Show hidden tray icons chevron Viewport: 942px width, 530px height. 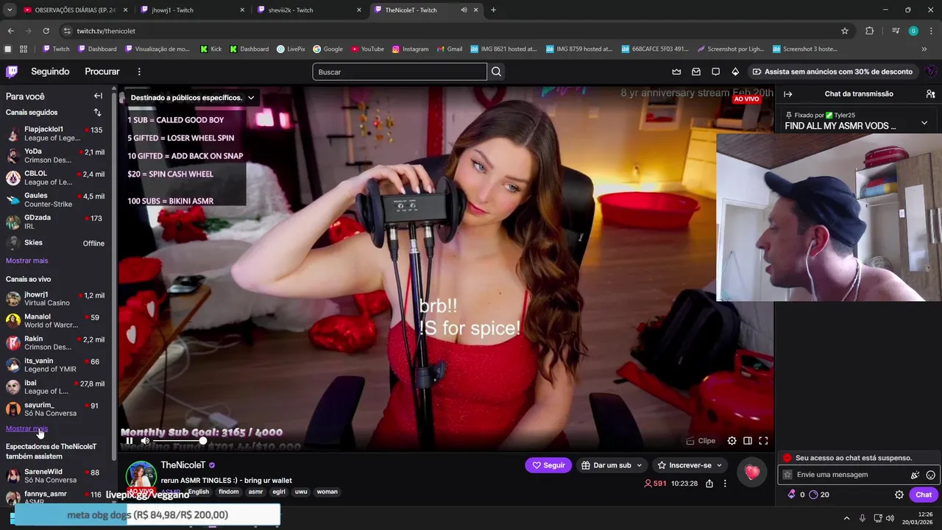tap(846, 518)
